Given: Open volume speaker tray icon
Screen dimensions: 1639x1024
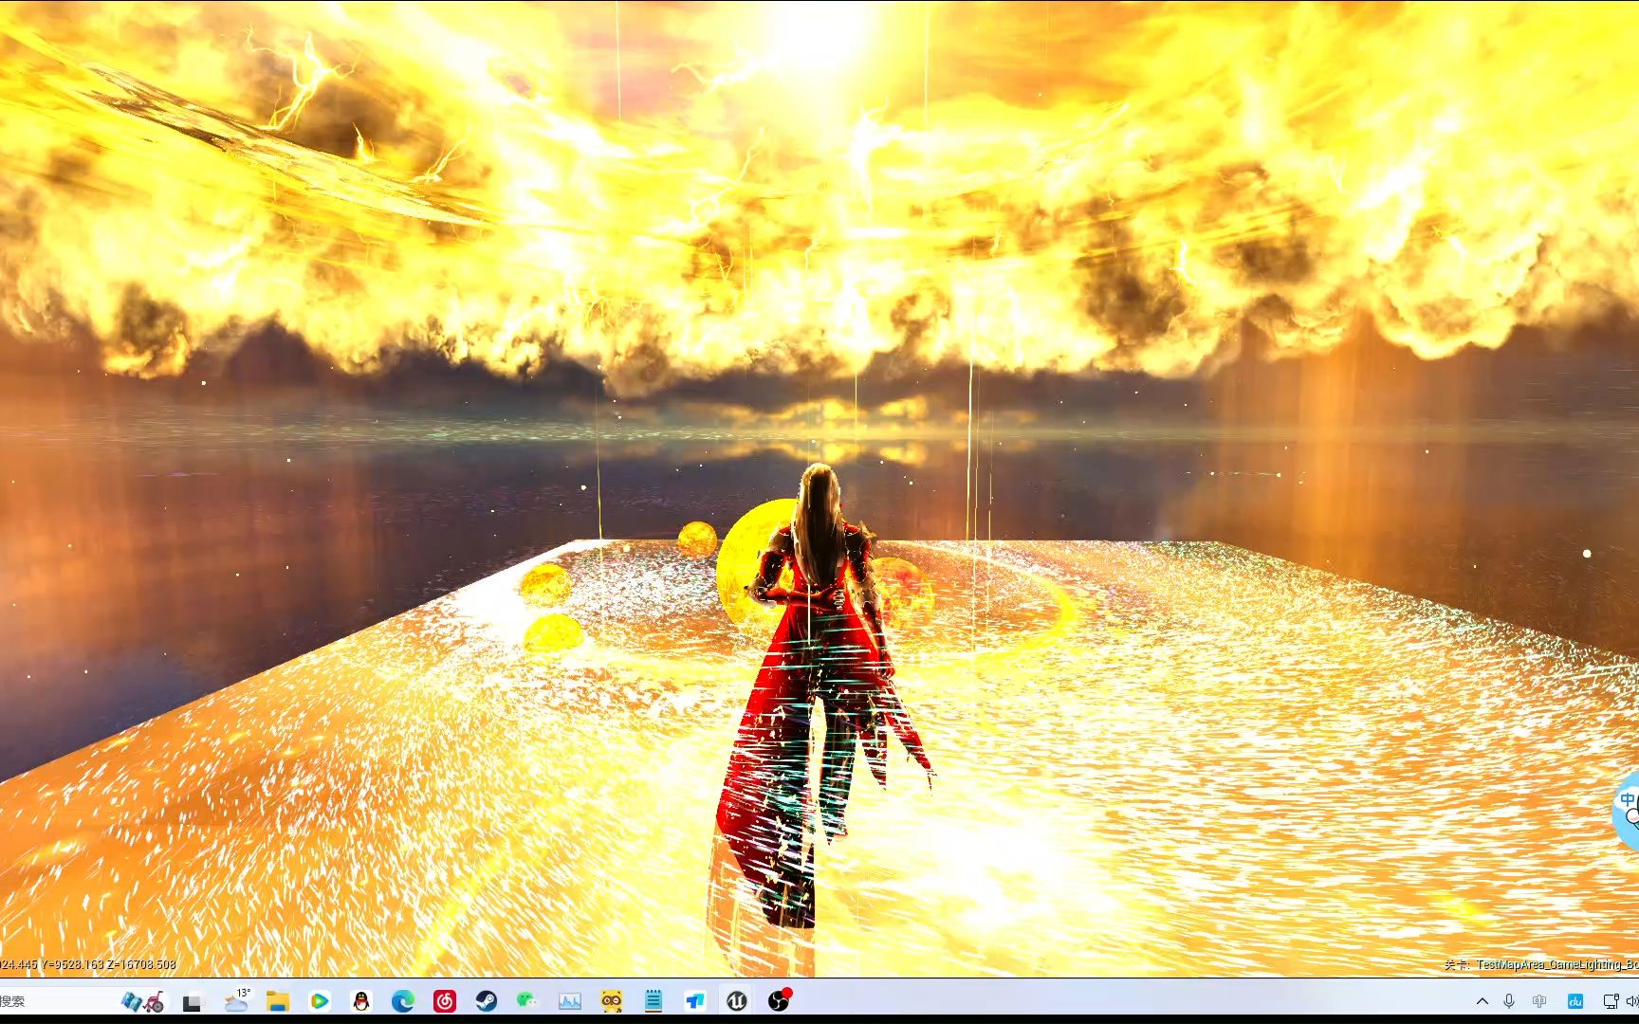Looking at the screenshot, I should [x=1632, y=1001].
